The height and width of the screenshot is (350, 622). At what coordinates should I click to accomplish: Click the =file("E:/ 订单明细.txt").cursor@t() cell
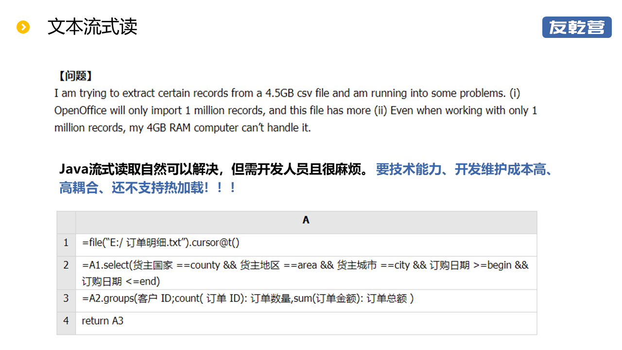point(306,245)
